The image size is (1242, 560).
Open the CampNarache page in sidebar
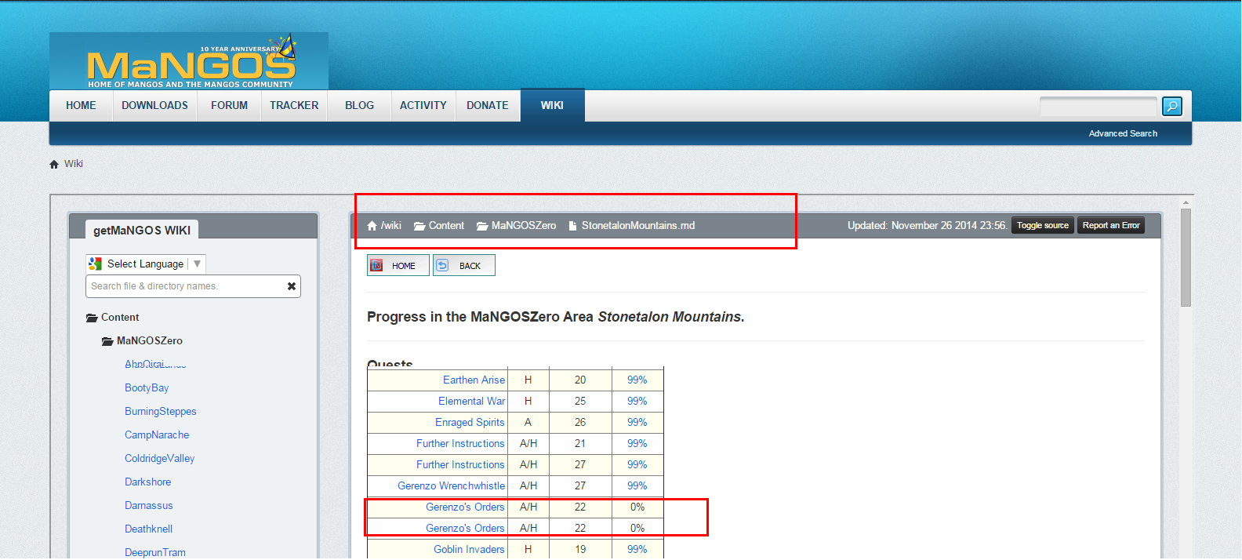[x=157, y=435]
